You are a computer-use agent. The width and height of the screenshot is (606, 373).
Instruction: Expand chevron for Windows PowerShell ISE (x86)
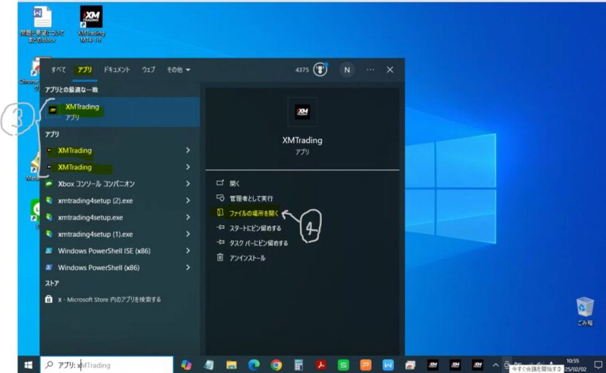point(188,250)
